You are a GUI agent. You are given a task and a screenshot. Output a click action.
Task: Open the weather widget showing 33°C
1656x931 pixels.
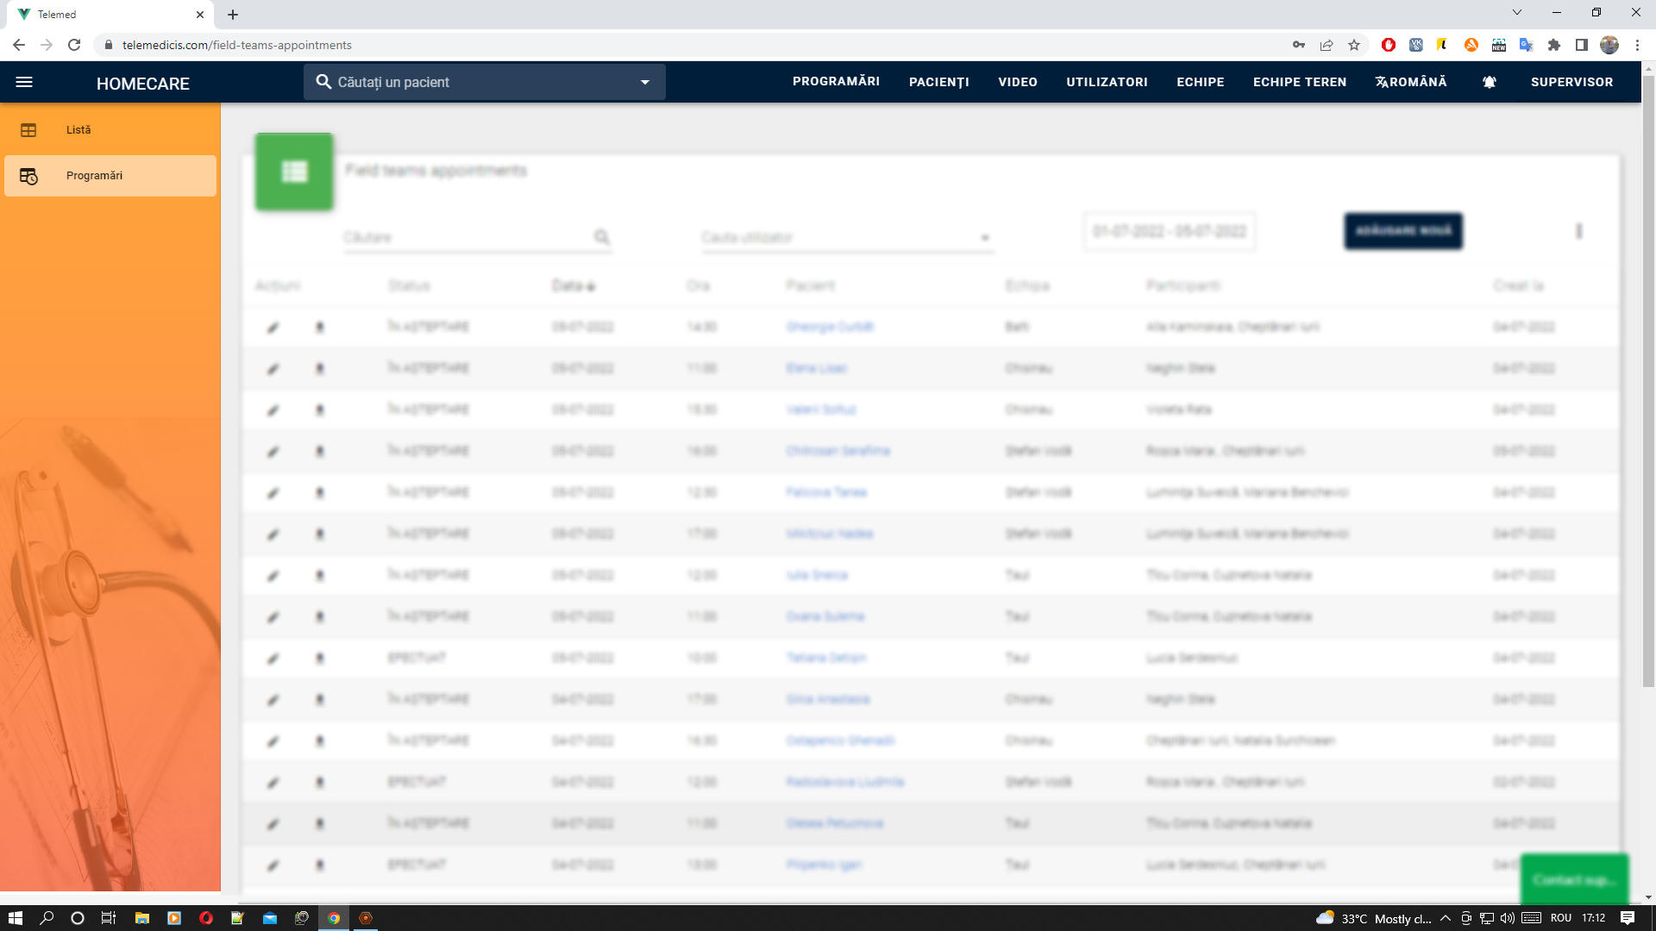[1373, 918]
